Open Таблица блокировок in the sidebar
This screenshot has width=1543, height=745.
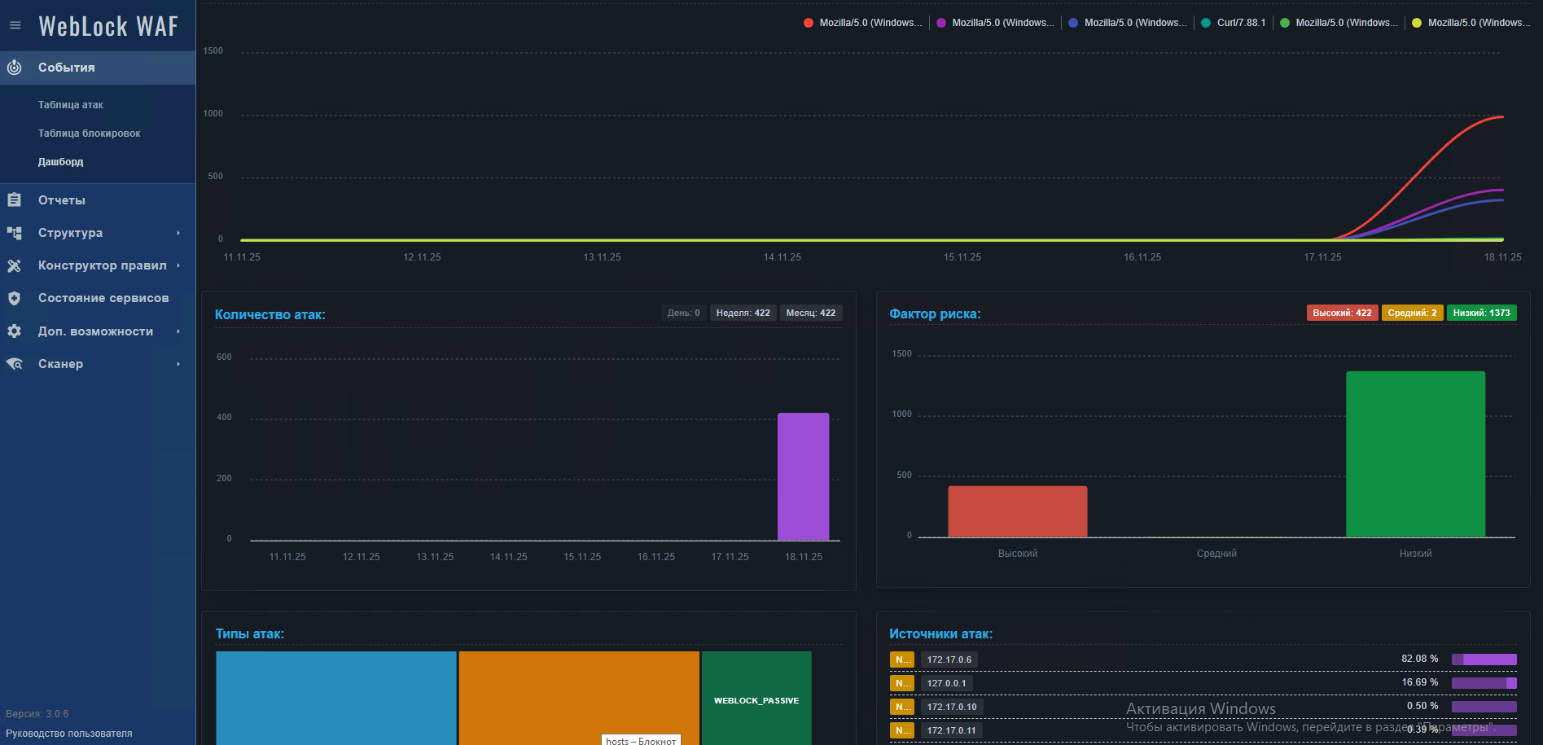90,134
